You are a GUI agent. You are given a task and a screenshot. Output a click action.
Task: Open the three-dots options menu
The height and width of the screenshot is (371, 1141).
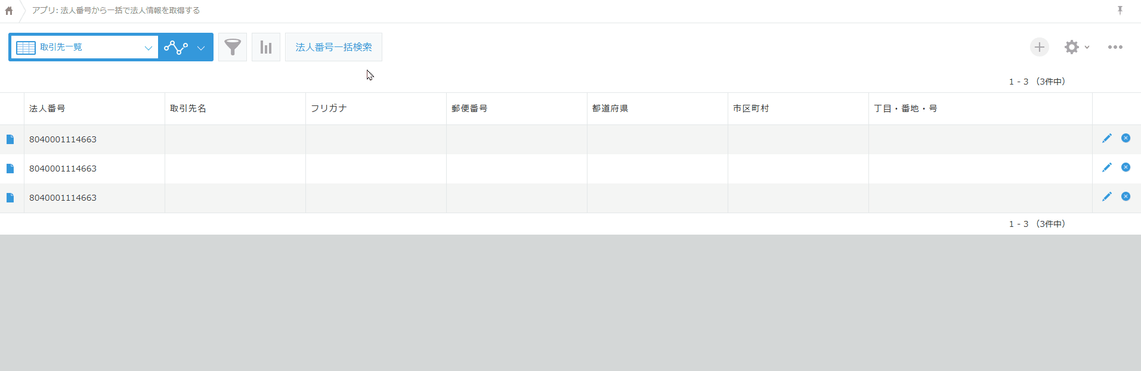(1115, 47)
